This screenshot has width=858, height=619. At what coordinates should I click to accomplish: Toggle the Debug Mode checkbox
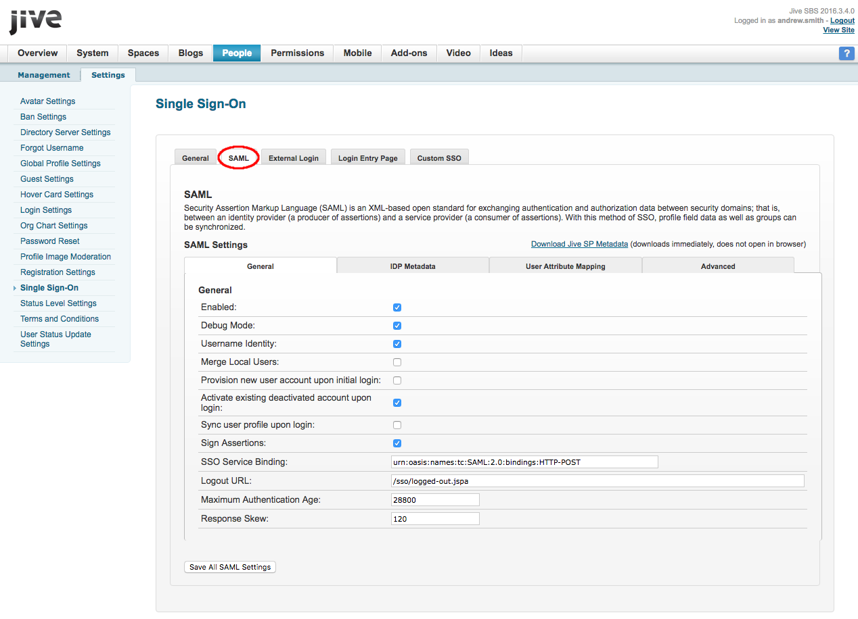[x=397, y=326]
